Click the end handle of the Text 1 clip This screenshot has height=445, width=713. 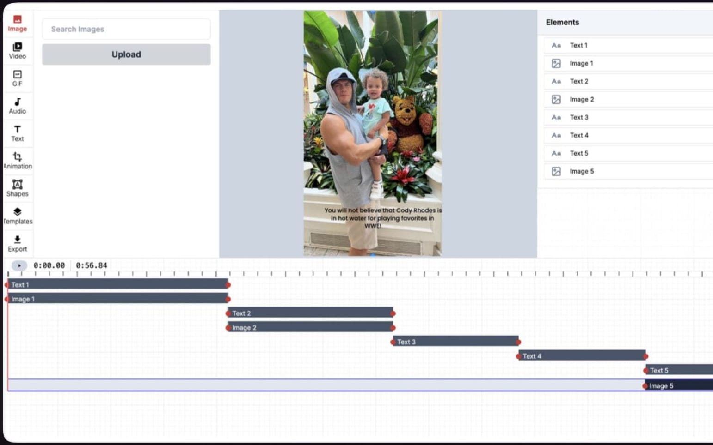click(228, 285)
